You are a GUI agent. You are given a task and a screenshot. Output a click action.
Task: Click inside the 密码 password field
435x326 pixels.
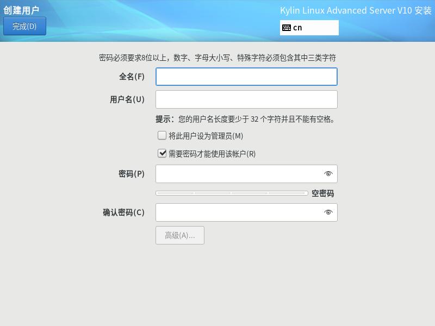(239, 173)
